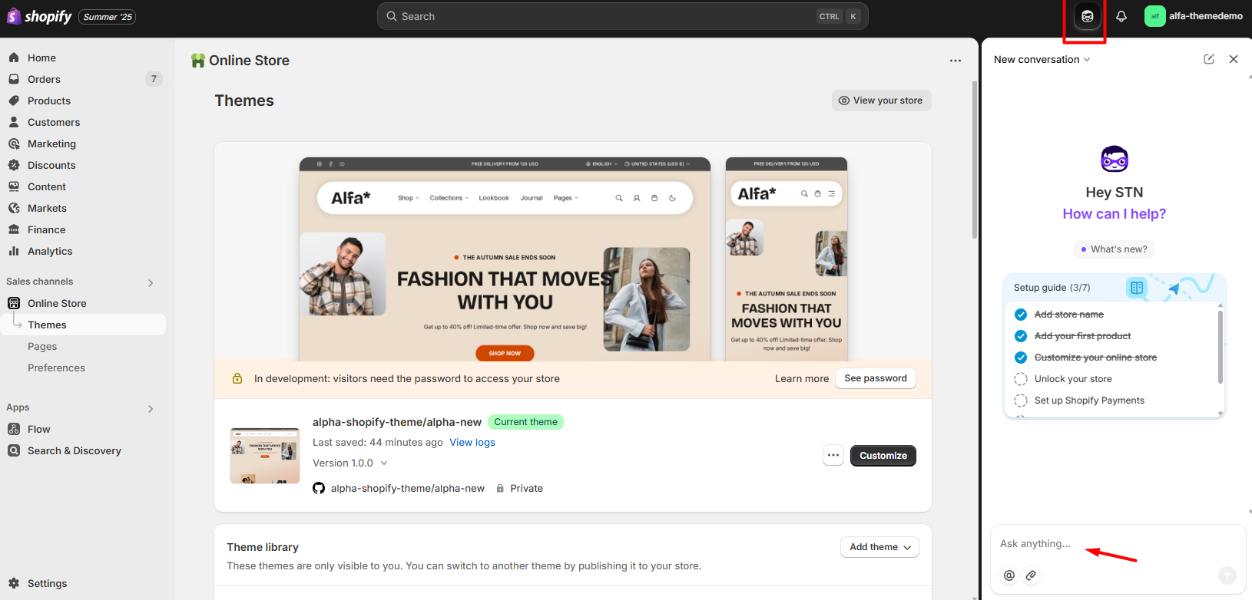The height and width of the screenshot is (600, 1252).
Task: Click the main page vertical scrollbar
Action: pyautogui.click(x=975, y=160)
